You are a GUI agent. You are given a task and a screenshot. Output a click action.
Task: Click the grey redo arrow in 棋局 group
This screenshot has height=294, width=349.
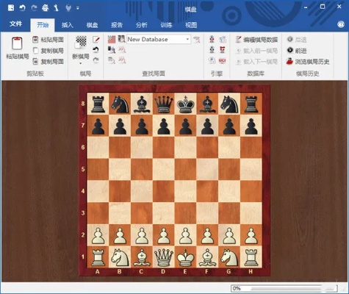pyautogui.click(x=96, y=60)
